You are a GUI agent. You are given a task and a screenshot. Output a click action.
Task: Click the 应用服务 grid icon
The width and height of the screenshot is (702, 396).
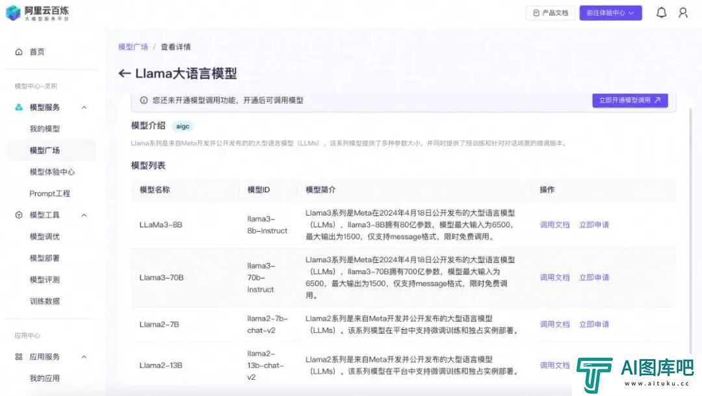[19, 356]
